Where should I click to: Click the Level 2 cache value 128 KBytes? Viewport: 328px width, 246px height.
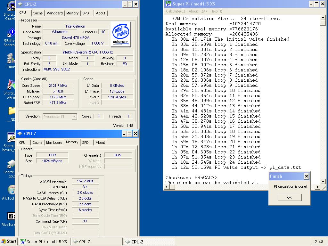point(117,97)
